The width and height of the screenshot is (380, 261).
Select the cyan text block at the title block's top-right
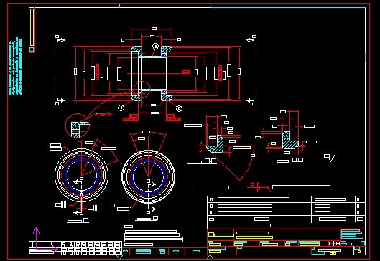click(x=353, y=234)
